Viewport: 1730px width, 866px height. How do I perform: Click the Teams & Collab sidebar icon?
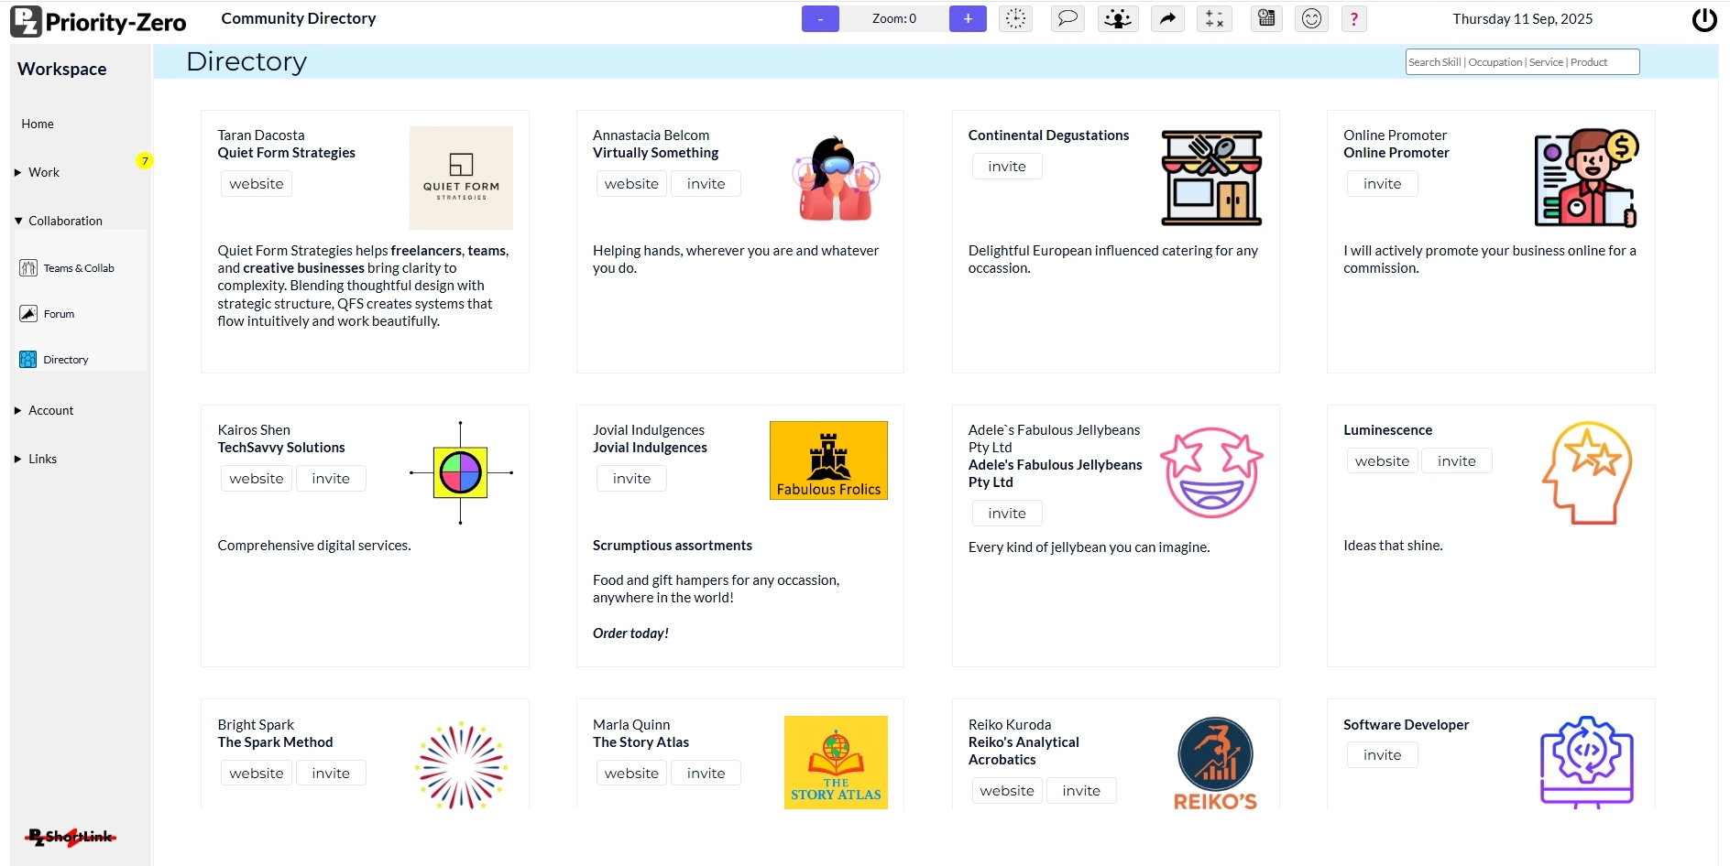pyautogui.click(x=28, y=268)
